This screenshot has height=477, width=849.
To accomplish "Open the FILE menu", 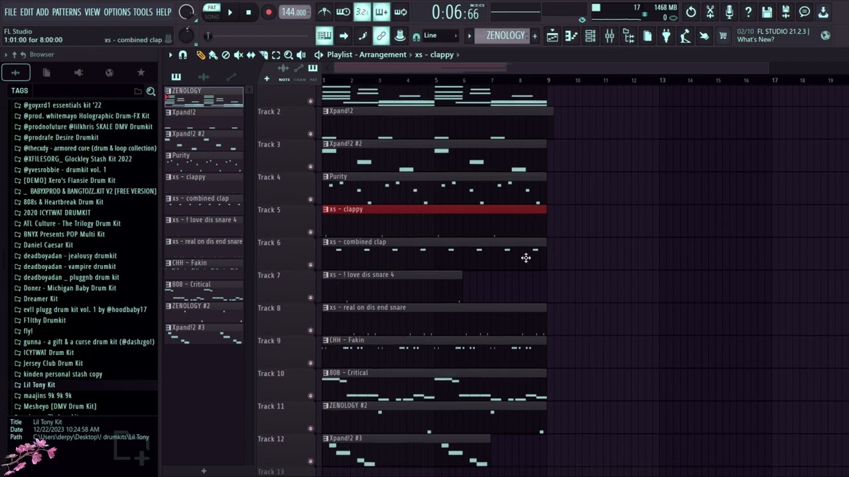I will coord(11,12).
